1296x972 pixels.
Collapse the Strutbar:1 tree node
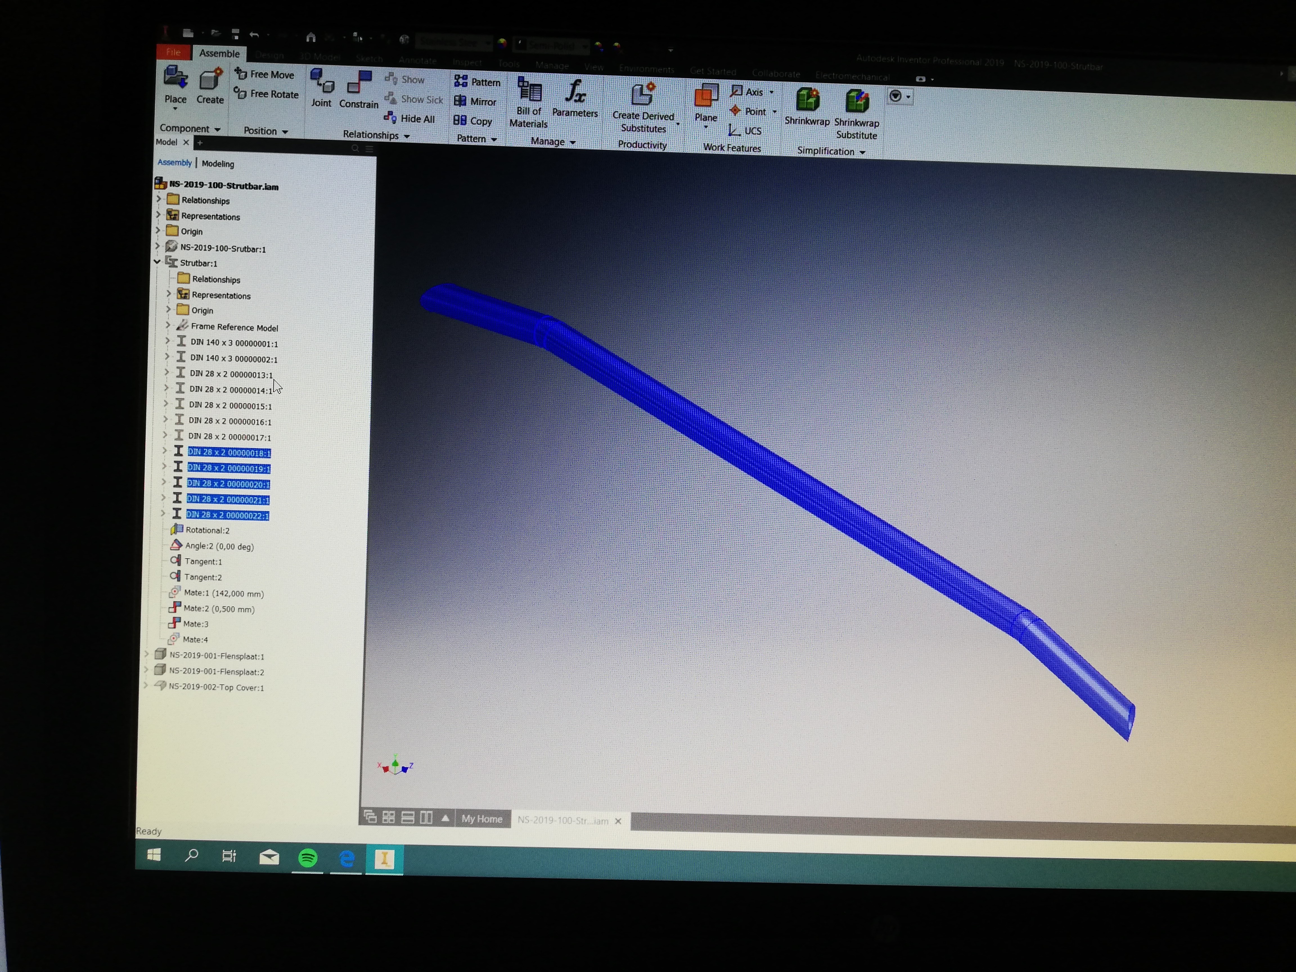157,262
